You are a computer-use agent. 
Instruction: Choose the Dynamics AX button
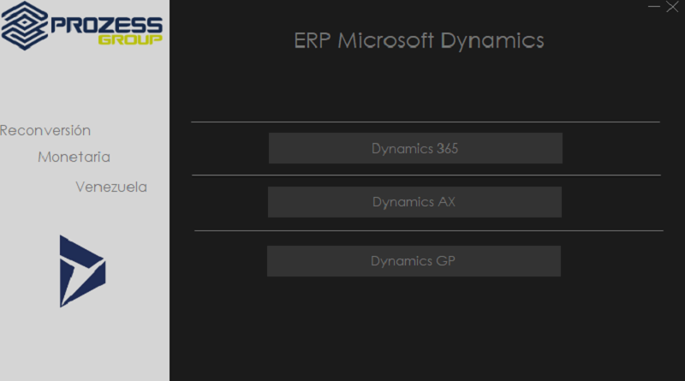click(x=414, y=202)
